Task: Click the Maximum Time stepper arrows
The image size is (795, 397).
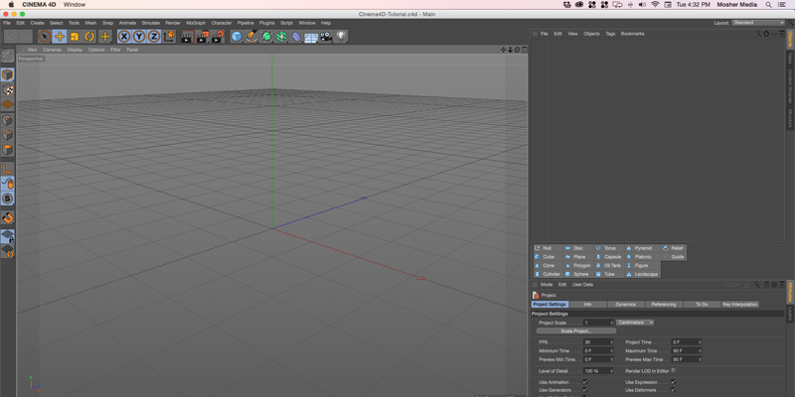Action: [700, 351]
